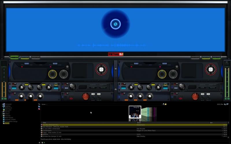Screen dimensions: 231x144
Task: Select track 'Is Love Affair (Extended)'
Action: coord(134,128)
